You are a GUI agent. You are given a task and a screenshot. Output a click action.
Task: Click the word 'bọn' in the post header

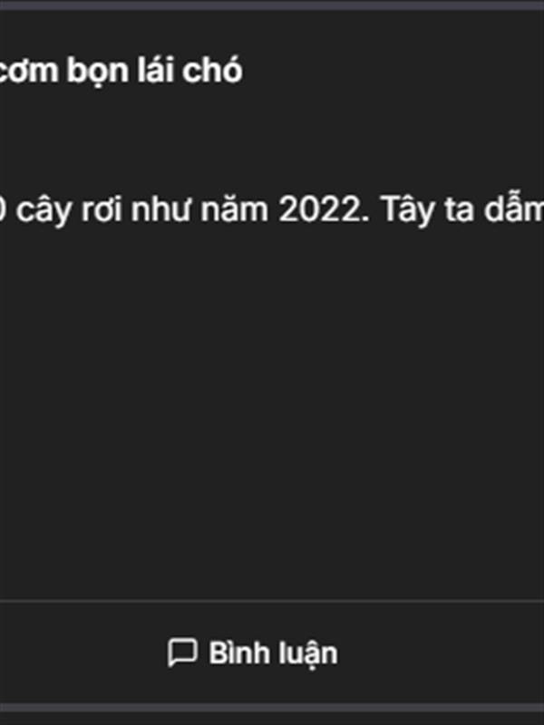tap(98, 72)
